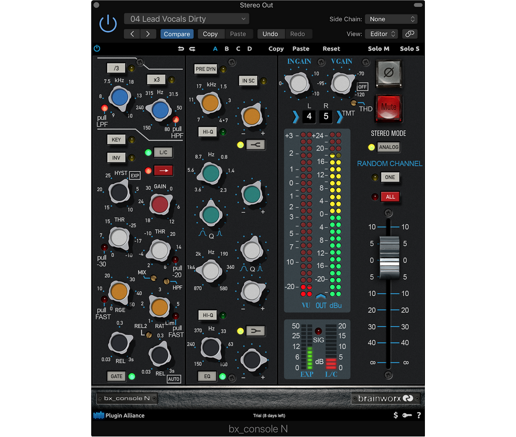Click the L channel number display 4

tap(309, 116)
